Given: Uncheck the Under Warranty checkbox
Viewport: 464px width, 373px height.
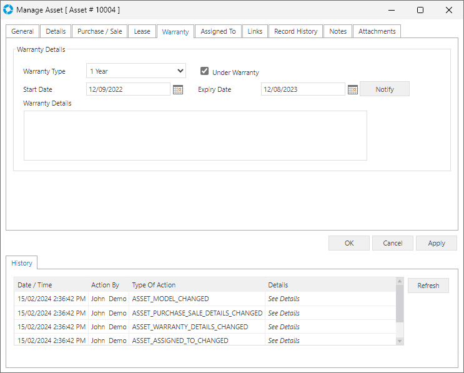Looking at the screenshot, I should [204, 71].
